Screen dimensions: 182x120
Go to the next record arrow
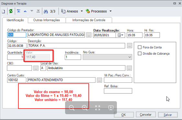(32, 11)
